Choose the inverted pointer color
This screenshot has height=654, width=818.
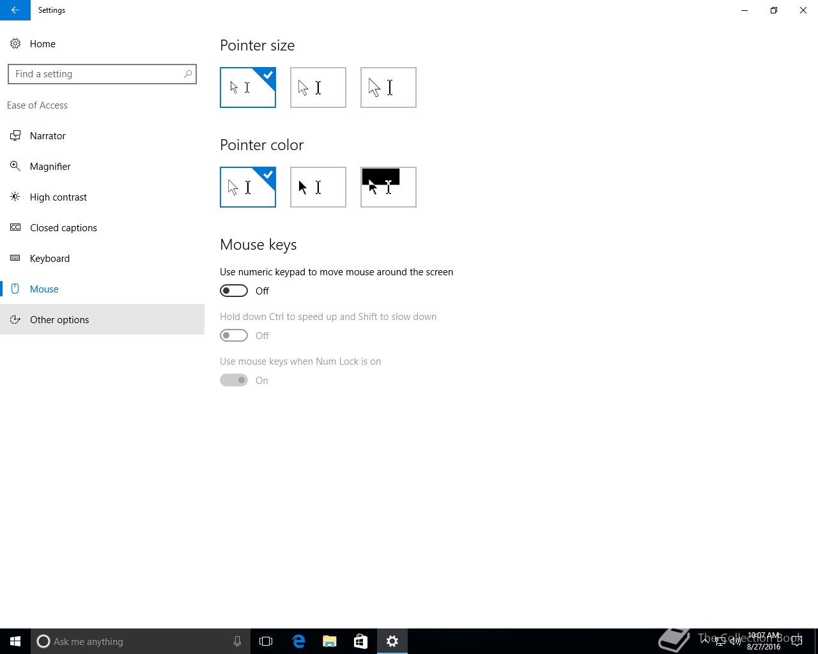(389, 187)
